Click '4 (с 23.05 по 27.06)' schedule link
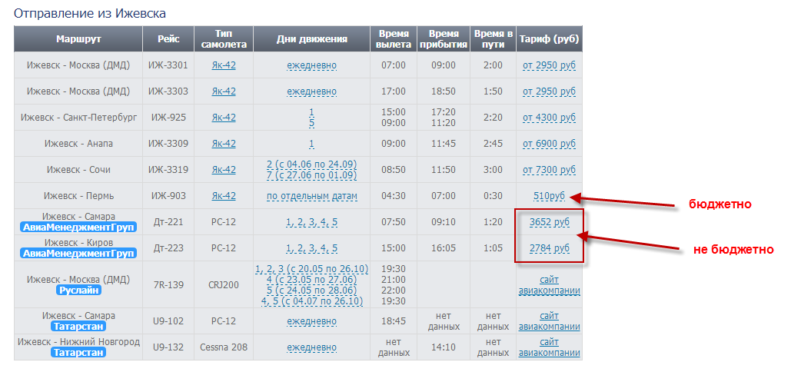 point(312,279)
